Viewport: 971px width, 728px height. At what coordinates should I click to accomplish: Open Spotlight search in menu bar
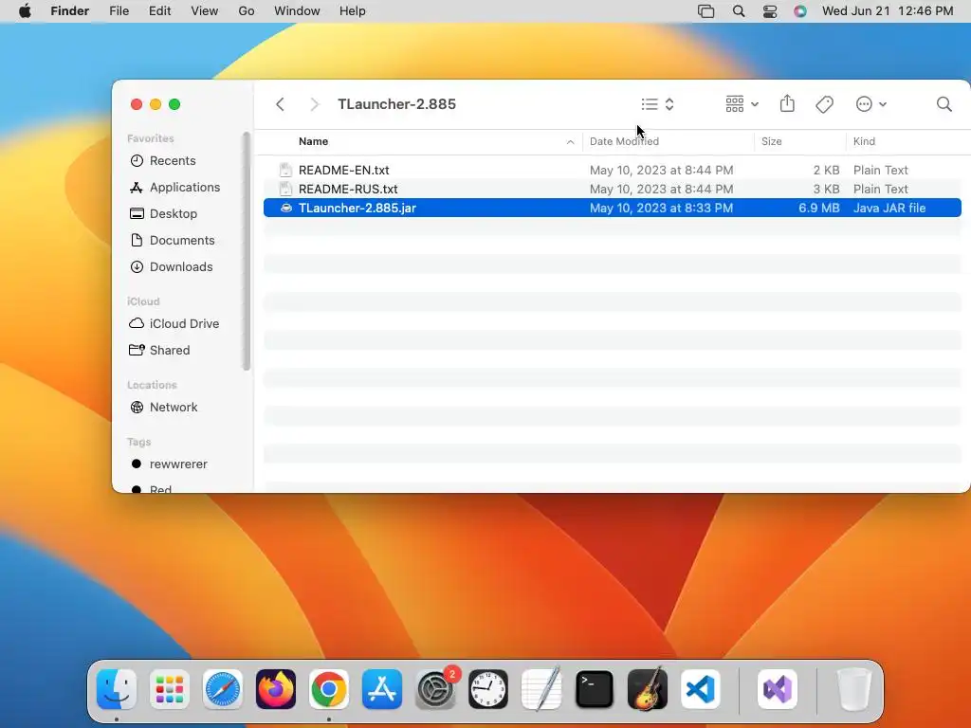click(x=738, y=11)
